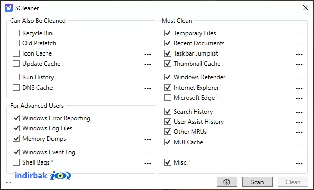
Task: Turn off the MUI Cache checkbox
Action: (x=168, y=142)
